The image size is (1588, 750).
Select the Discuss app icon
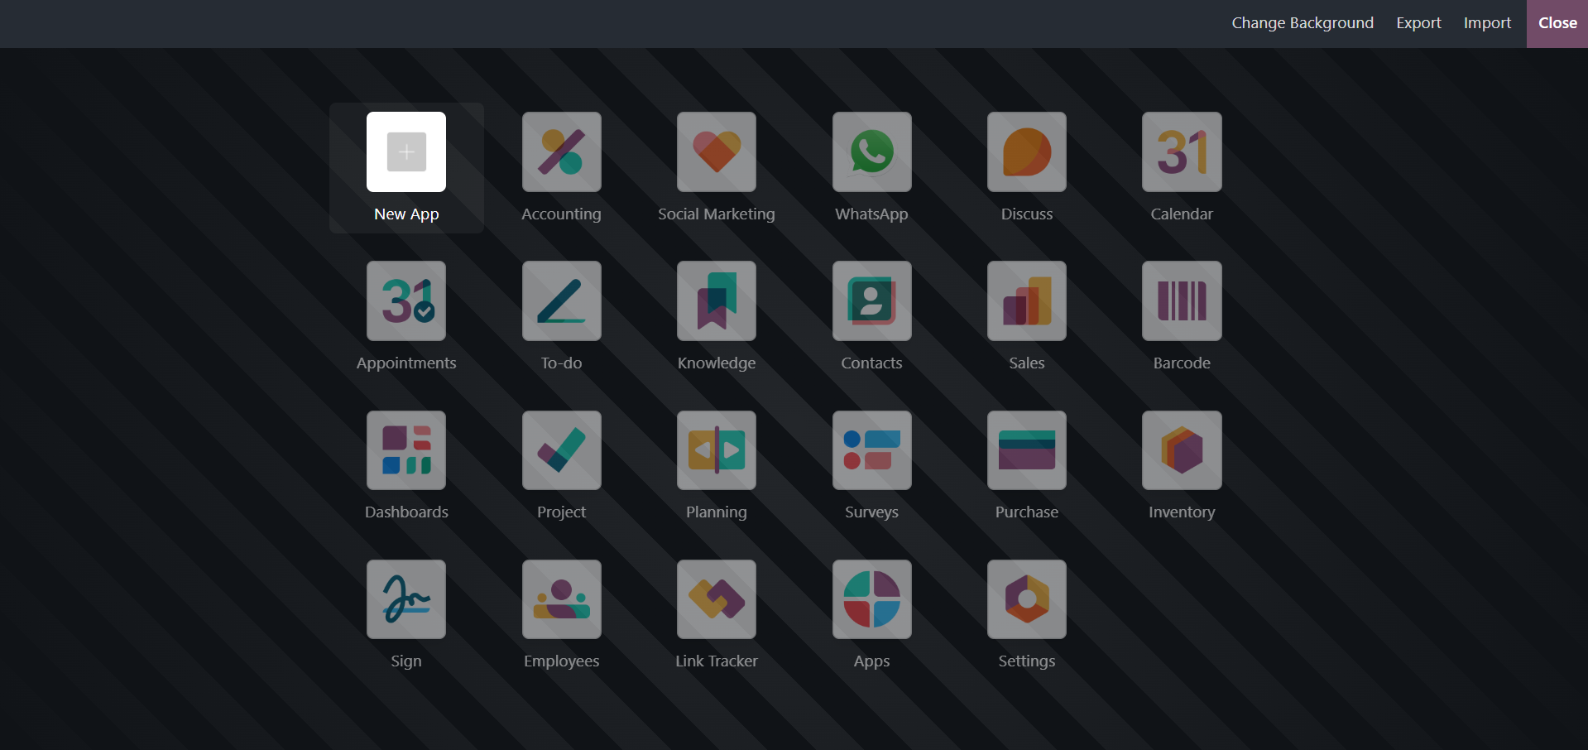(1026, 152)
